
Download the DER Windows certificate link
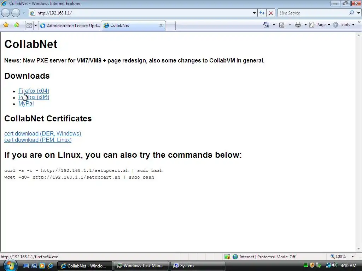[43, 133]
